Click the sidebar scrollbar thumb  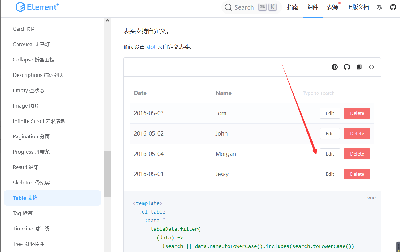107,174
